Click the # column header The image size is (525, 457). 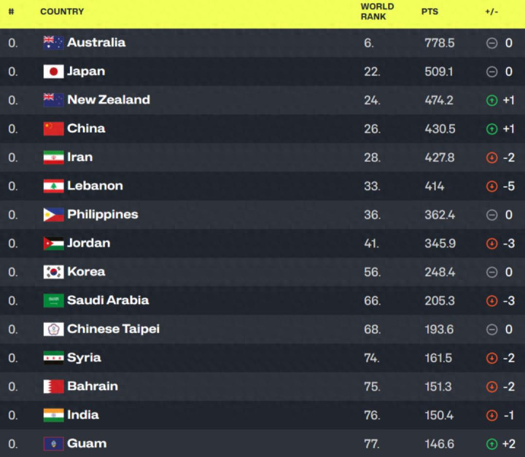coord(12,12)
